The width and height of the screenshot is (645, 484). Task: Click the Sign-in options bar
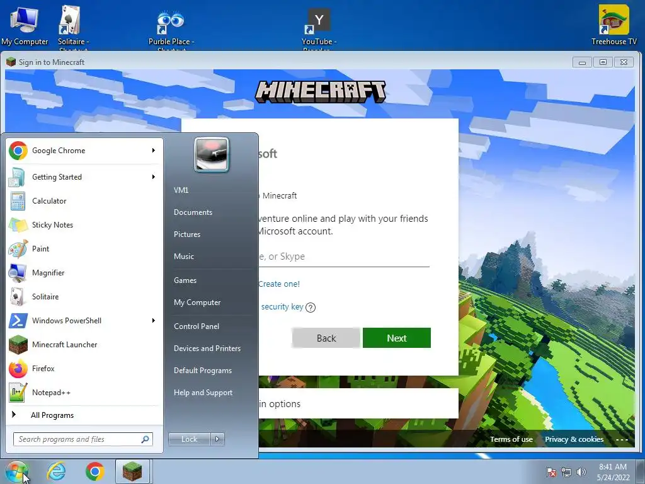358,404
